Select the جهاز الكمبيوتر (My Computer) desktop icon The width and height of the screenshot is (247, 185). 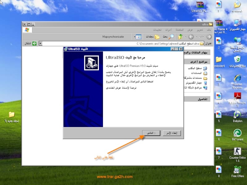coord(237,25)
